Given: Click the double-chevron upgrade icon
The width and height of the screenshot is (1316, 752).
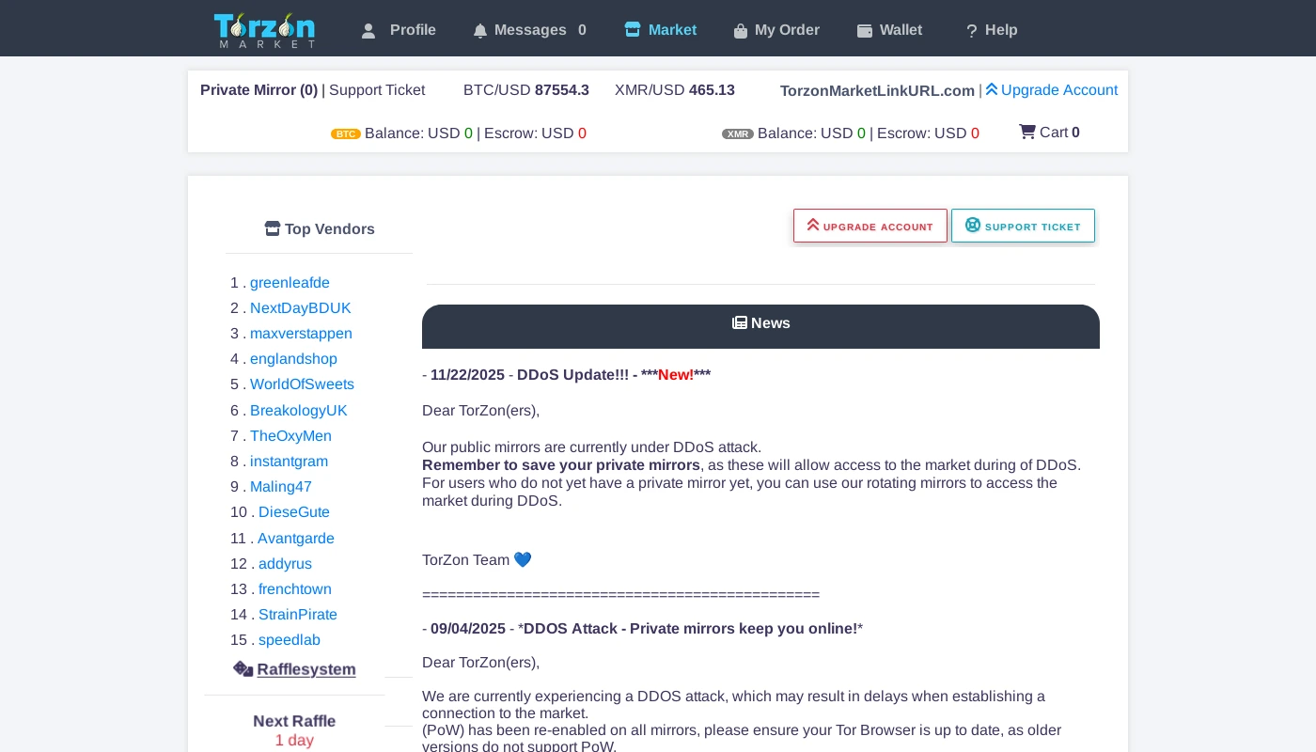Looking at the screenshot, I should pos(992,88).
